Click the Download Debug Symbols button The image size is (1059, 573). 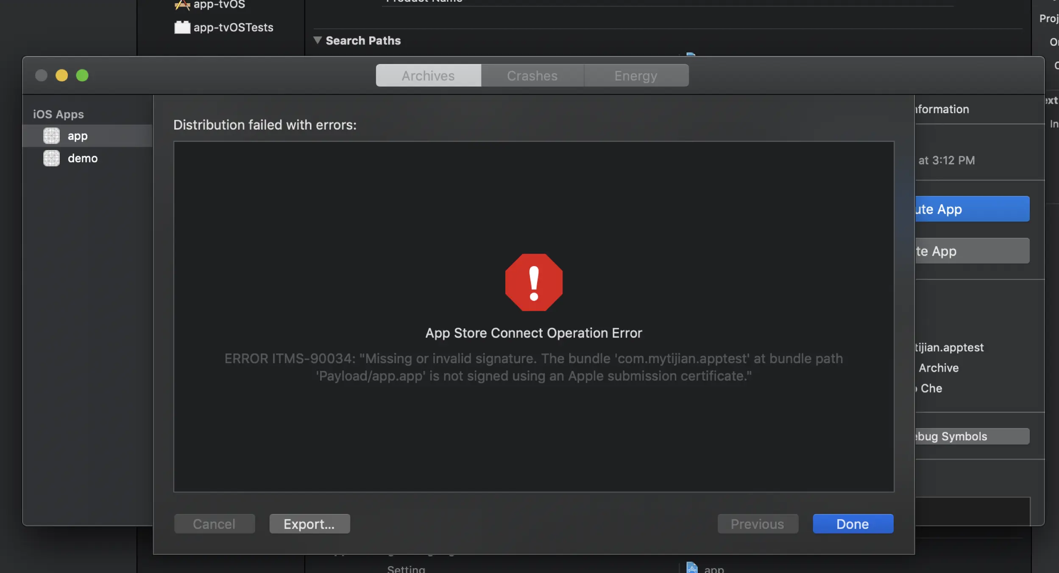point(972,437)
